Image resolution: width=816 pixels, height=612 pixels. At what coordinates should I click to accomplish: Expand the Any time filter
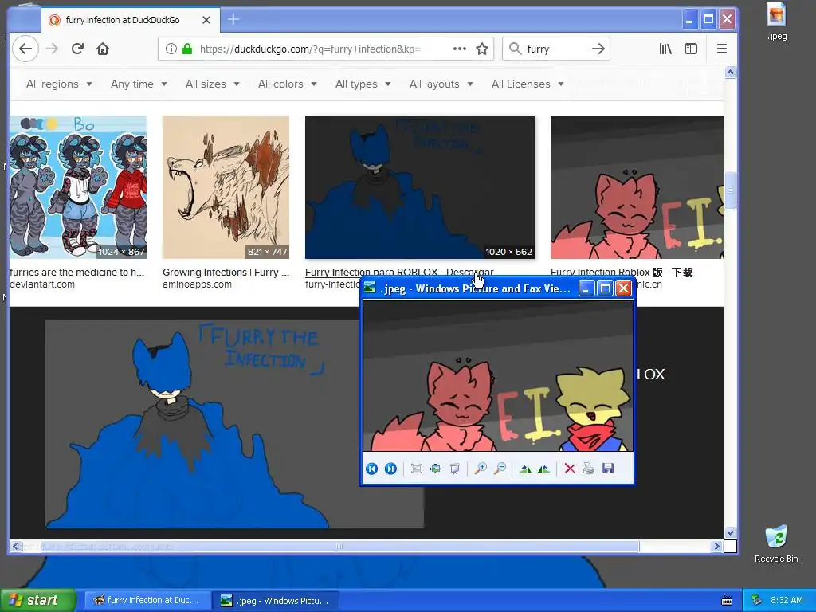click(x=139, y=84)
